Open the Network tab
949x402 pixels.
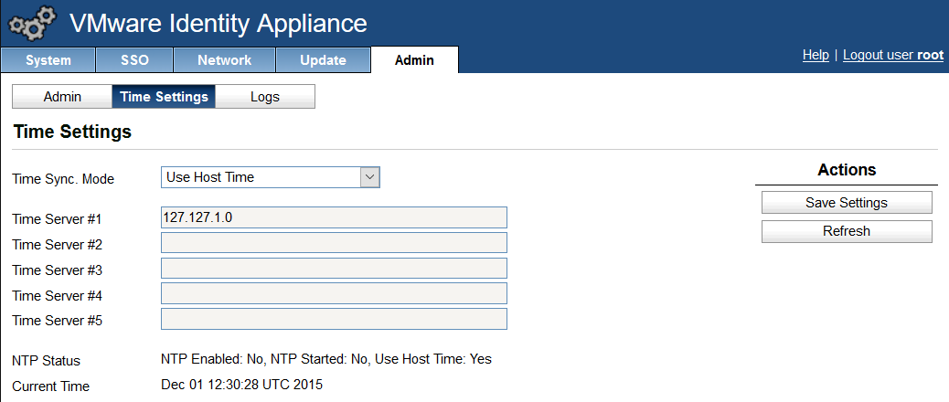[x=225, y=60]
